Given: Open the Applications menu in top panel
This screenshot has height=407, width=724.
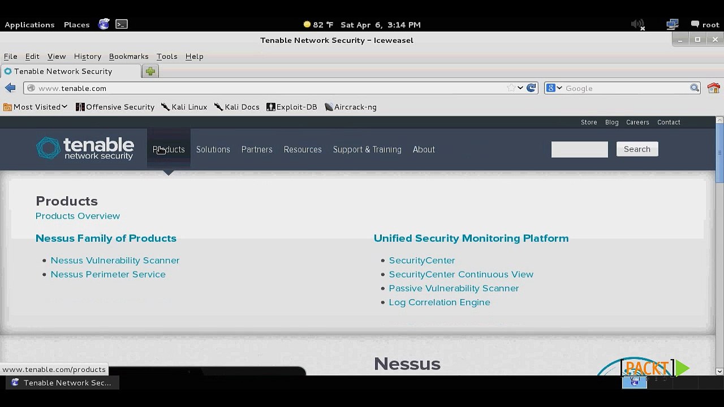Looking at the screenshot, I should [29, 25].
